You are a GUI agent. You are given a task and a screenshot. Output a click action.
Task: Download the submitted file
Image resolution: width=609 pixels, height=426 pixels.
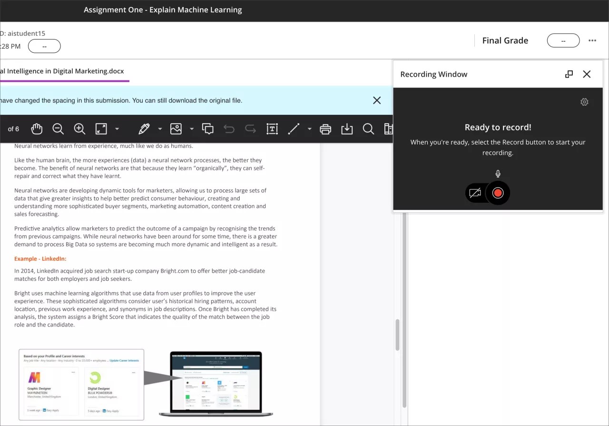(x=347, y=129)
